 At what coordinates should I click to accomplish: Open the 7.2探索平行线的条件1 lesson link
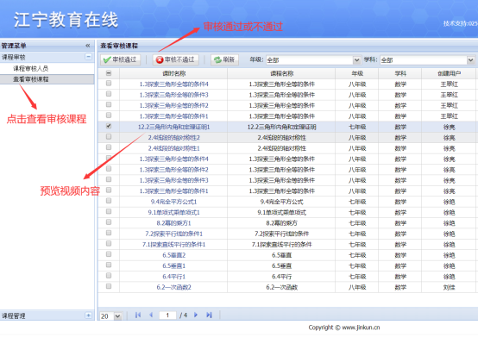coord(173,234)
